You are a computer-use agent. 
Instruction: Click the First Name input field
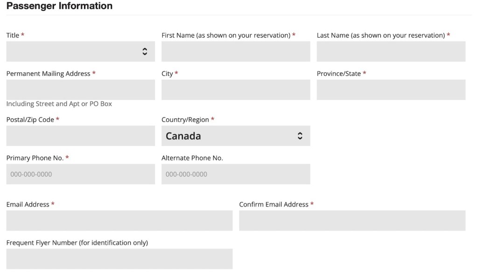coord(236,51)
